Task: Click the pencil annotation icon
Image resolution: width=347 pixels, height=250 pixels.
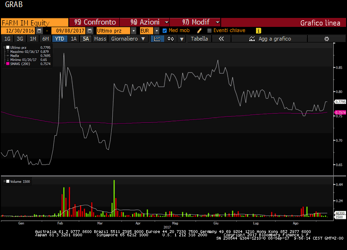Action: 199,31
